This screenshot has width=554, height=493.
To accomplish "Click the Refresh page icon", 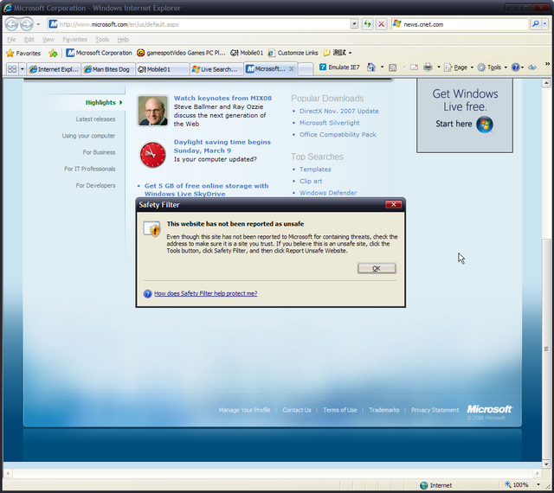I will coord(367,24).
